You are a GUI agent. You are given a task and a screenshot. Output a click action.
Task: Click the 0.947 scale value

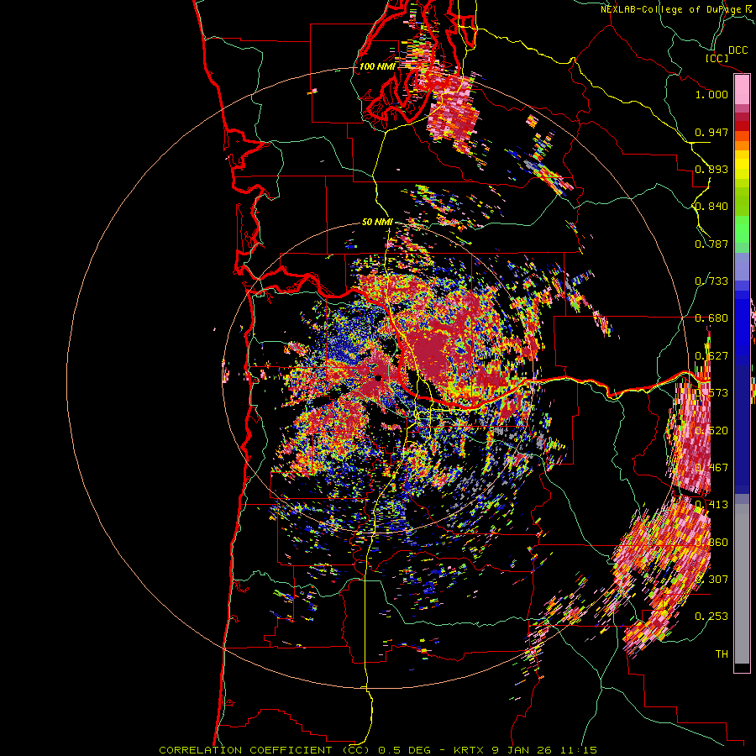[711, 132]
